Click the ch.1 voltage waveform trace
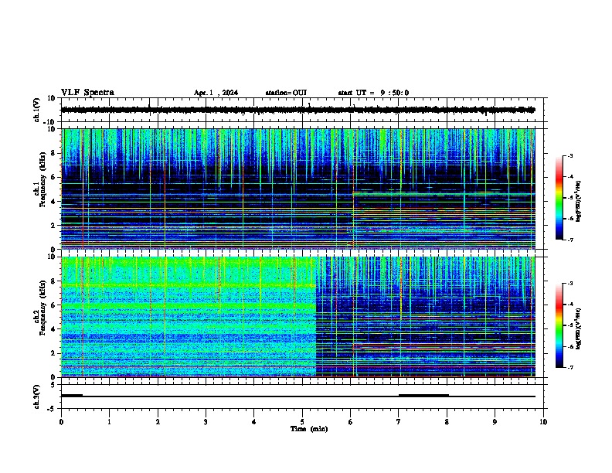 [x=298, y=110]
